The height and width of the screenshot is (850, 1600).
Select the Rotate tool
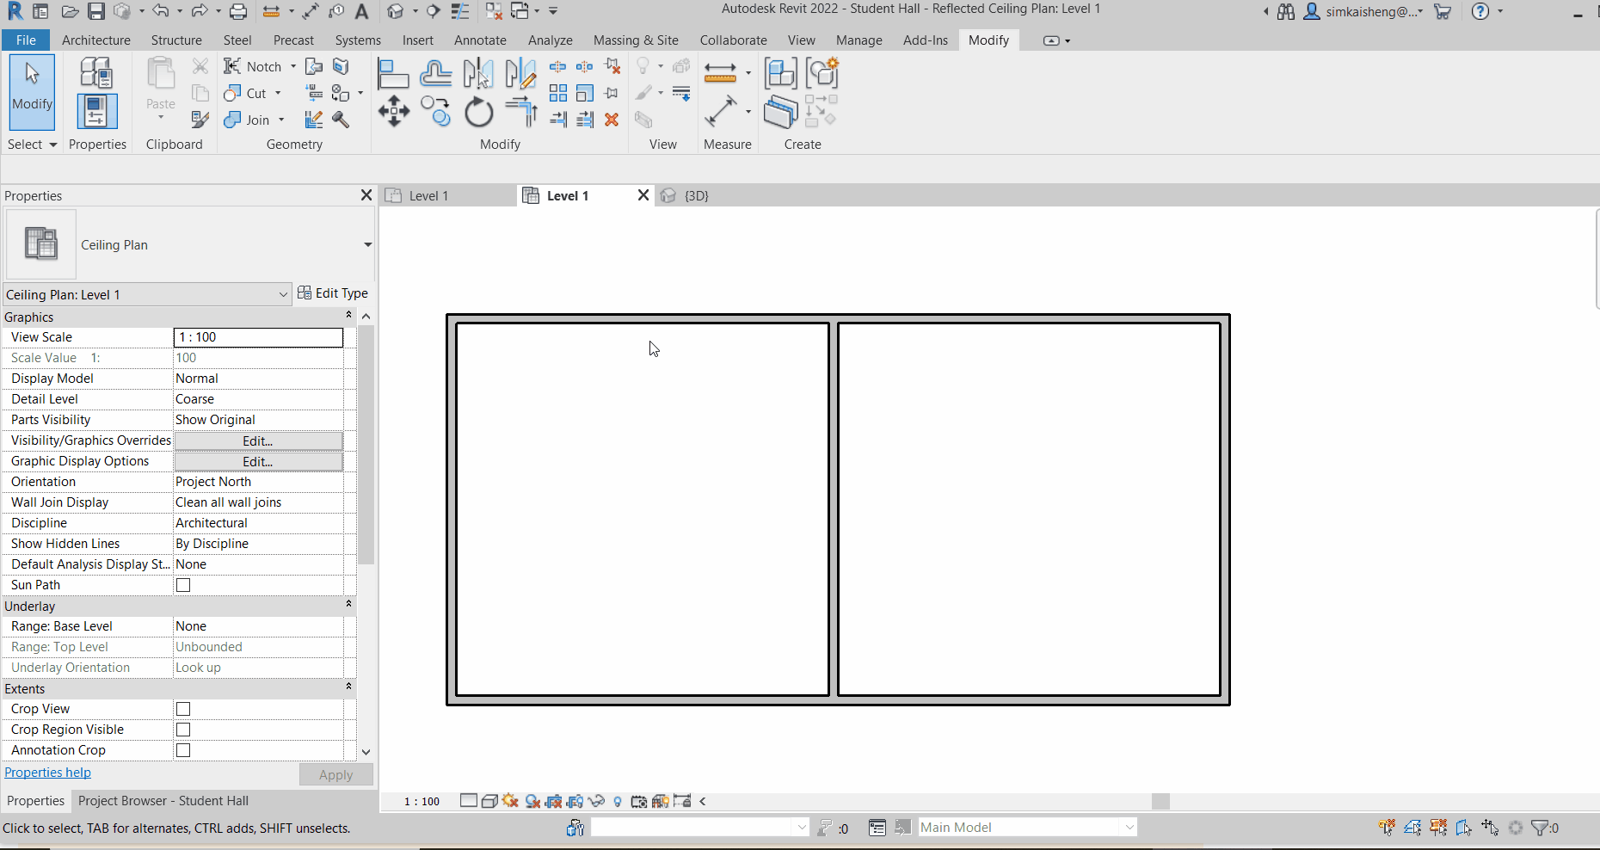(478, 112)
